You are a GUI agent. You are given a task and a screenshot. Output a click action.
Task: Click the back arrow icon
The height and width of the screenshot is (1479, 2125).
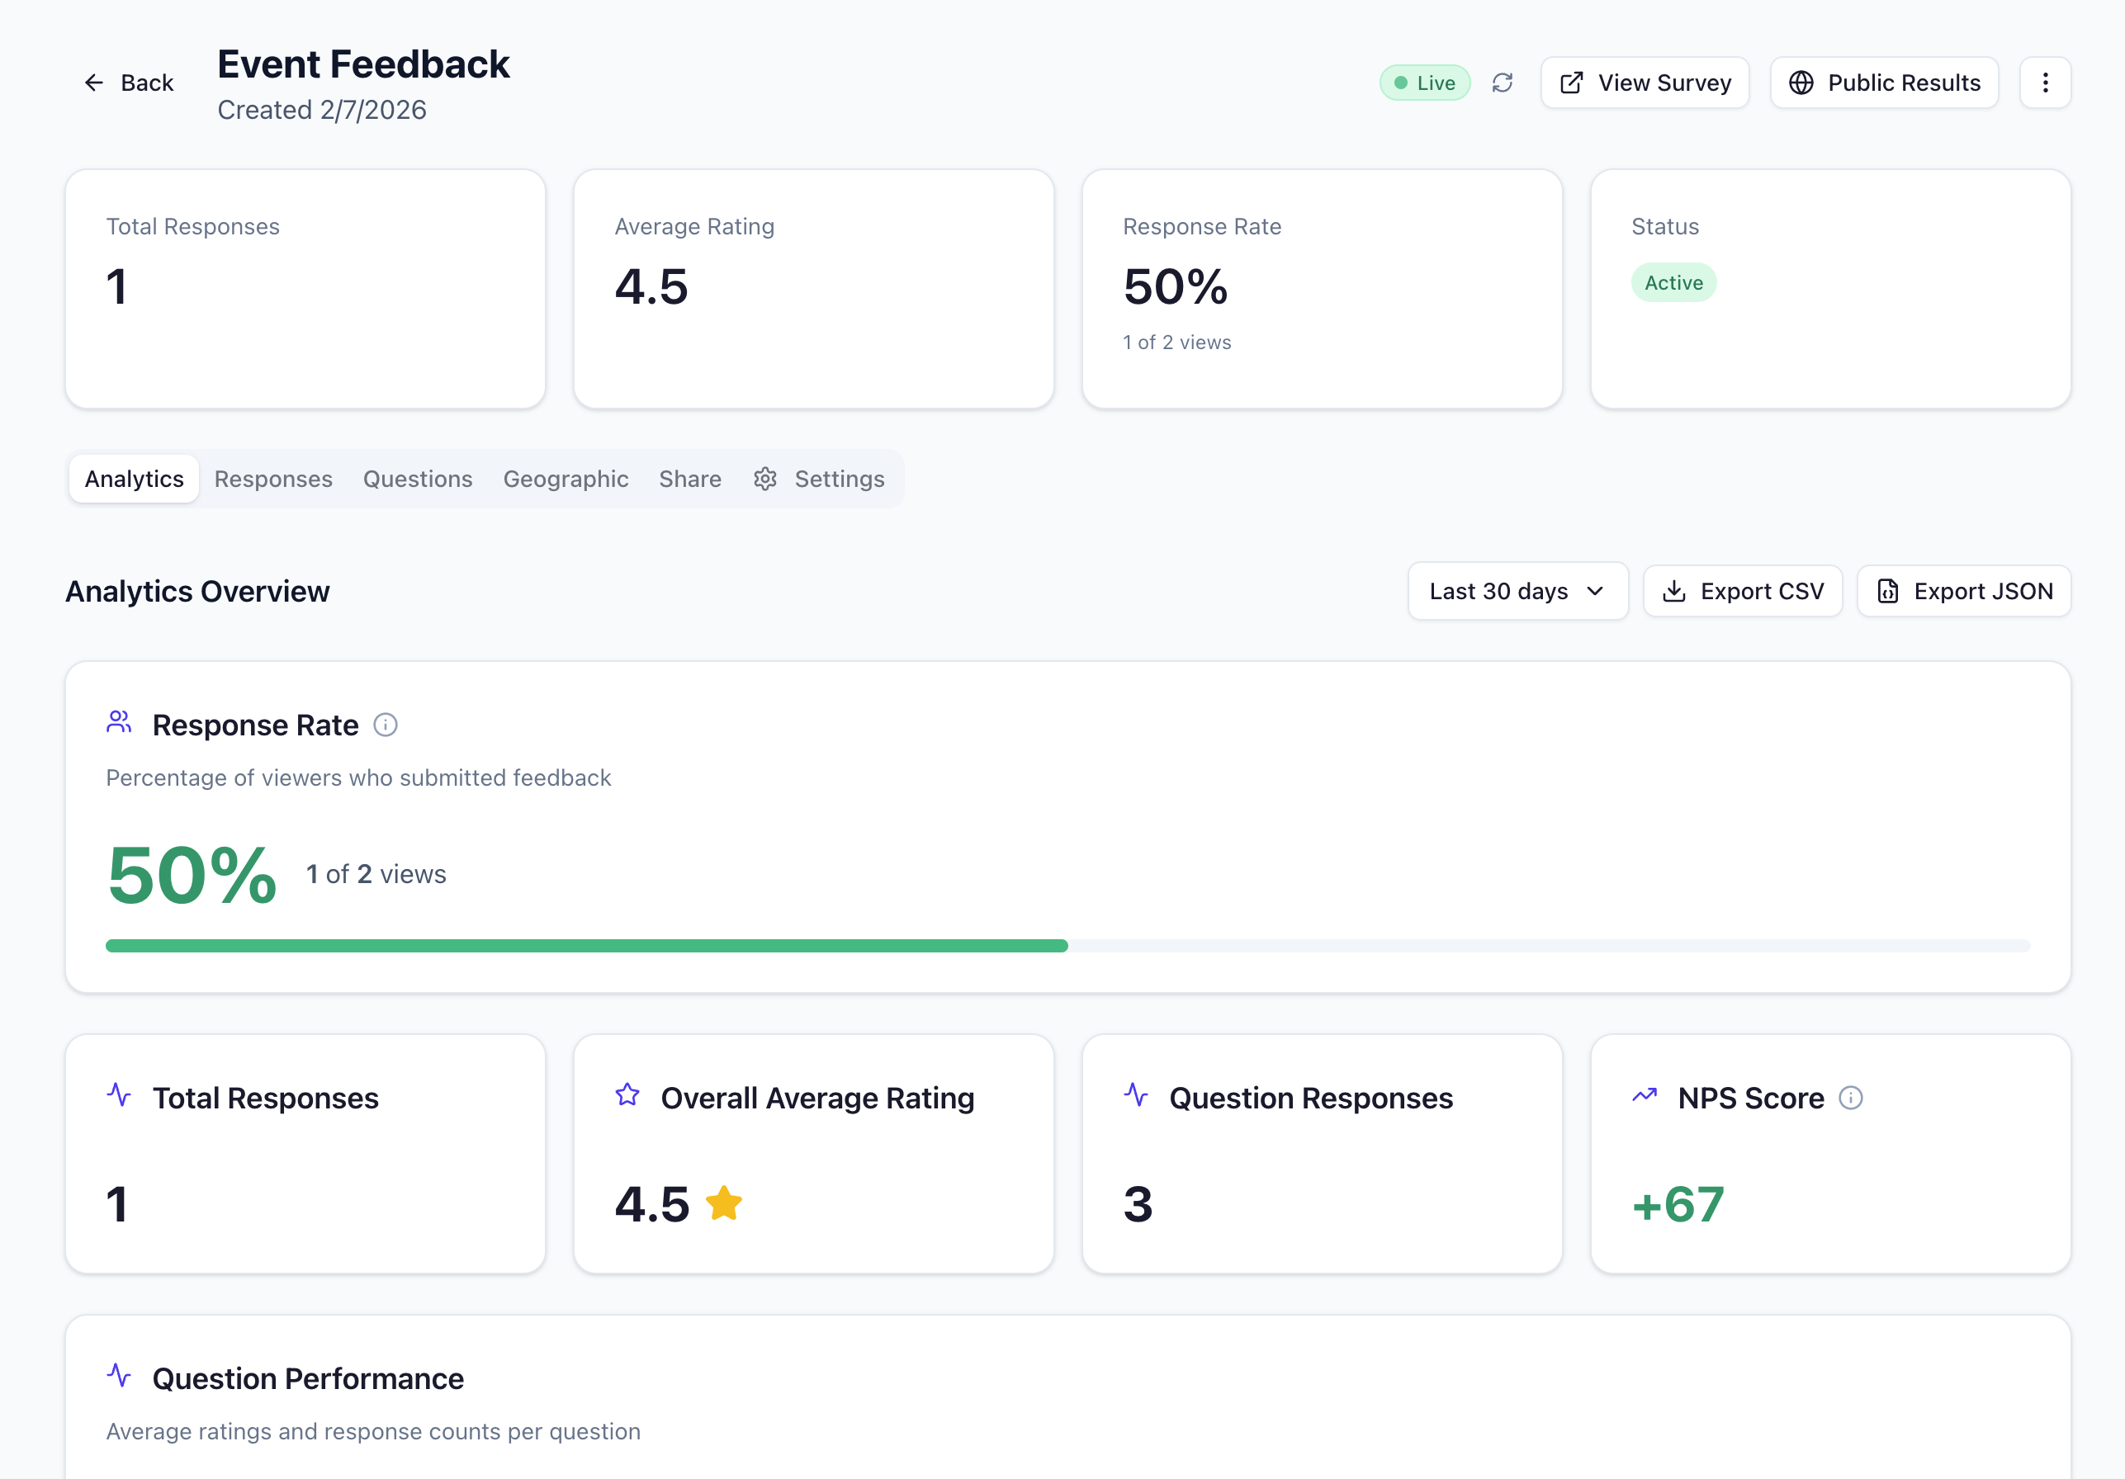pos(93,83)
